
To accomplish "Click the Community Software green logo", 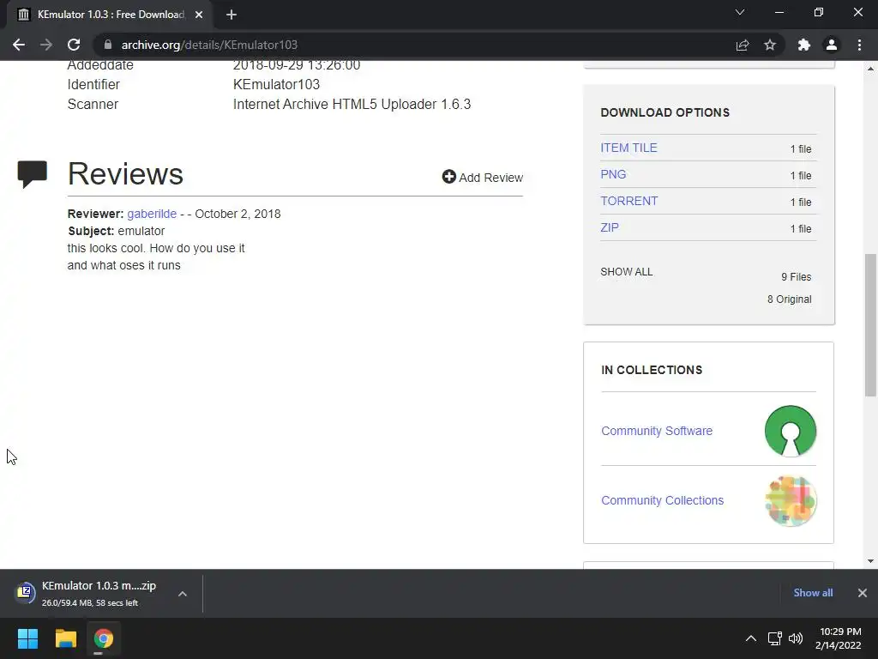I will coord(790,431).
